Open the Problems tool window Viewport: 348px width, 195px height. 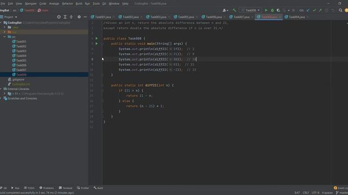(x=47, y=188)
